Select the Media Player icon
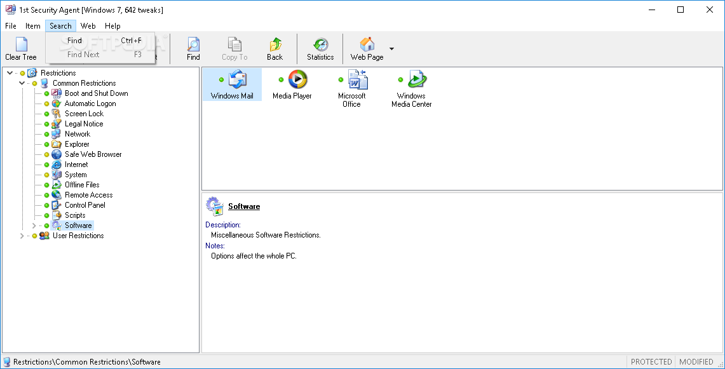Image resolution: width=725 pixels, height=369 pixels. pyautogui.click(x=298, y=79)
